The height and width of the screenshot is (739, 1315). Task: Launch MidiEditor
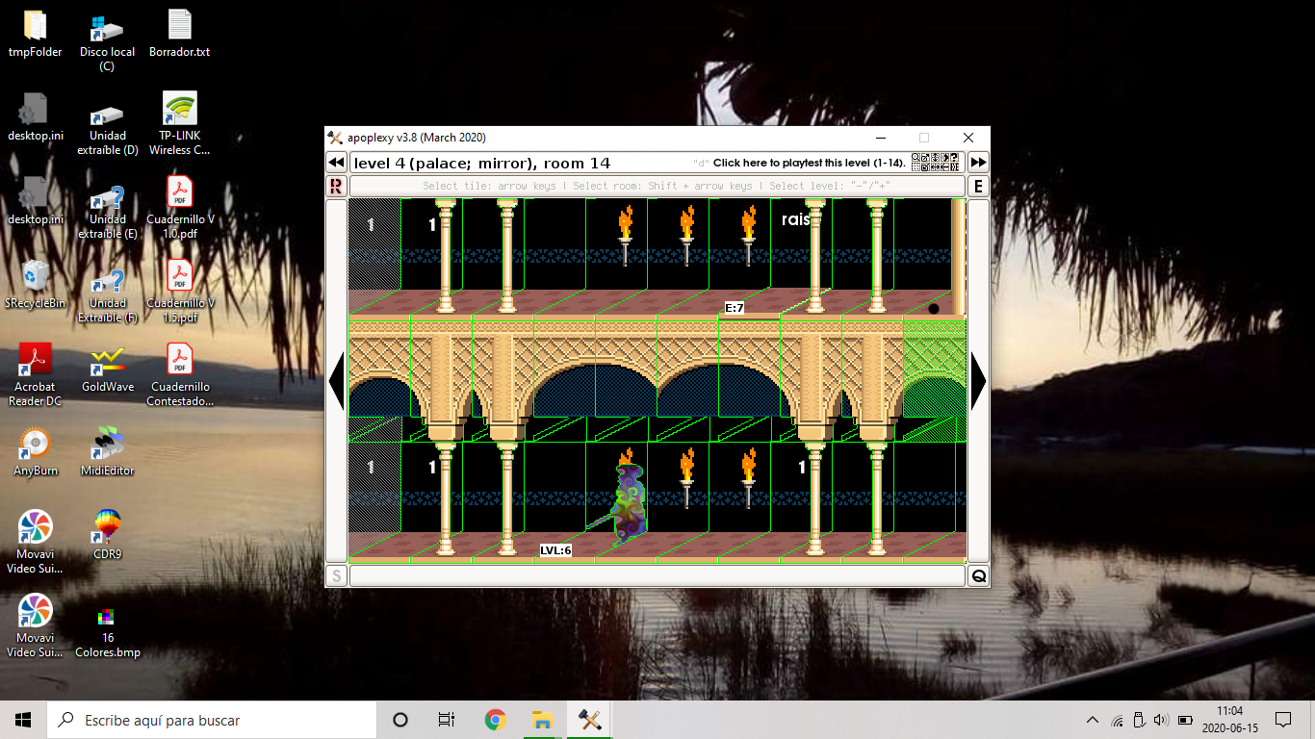107,453
